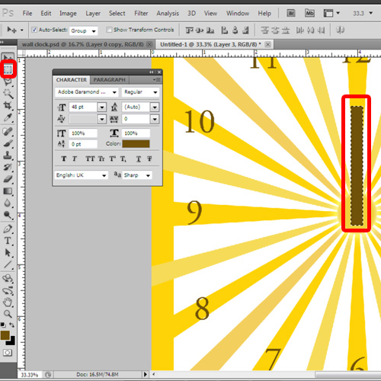Toggle Superscript text style
381x381 pixels.
pos(113,158)
